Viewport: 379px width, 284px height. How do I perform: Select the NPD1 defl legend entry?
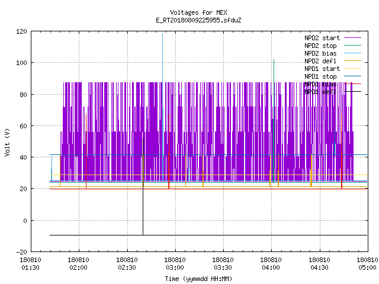tap(320, 92)
